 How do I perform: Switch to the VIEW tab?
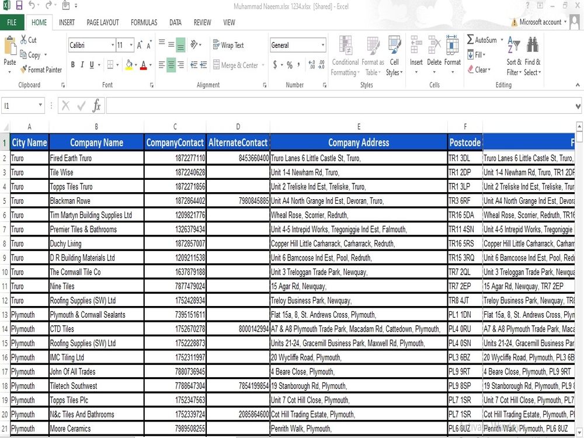tap(229, 22)
